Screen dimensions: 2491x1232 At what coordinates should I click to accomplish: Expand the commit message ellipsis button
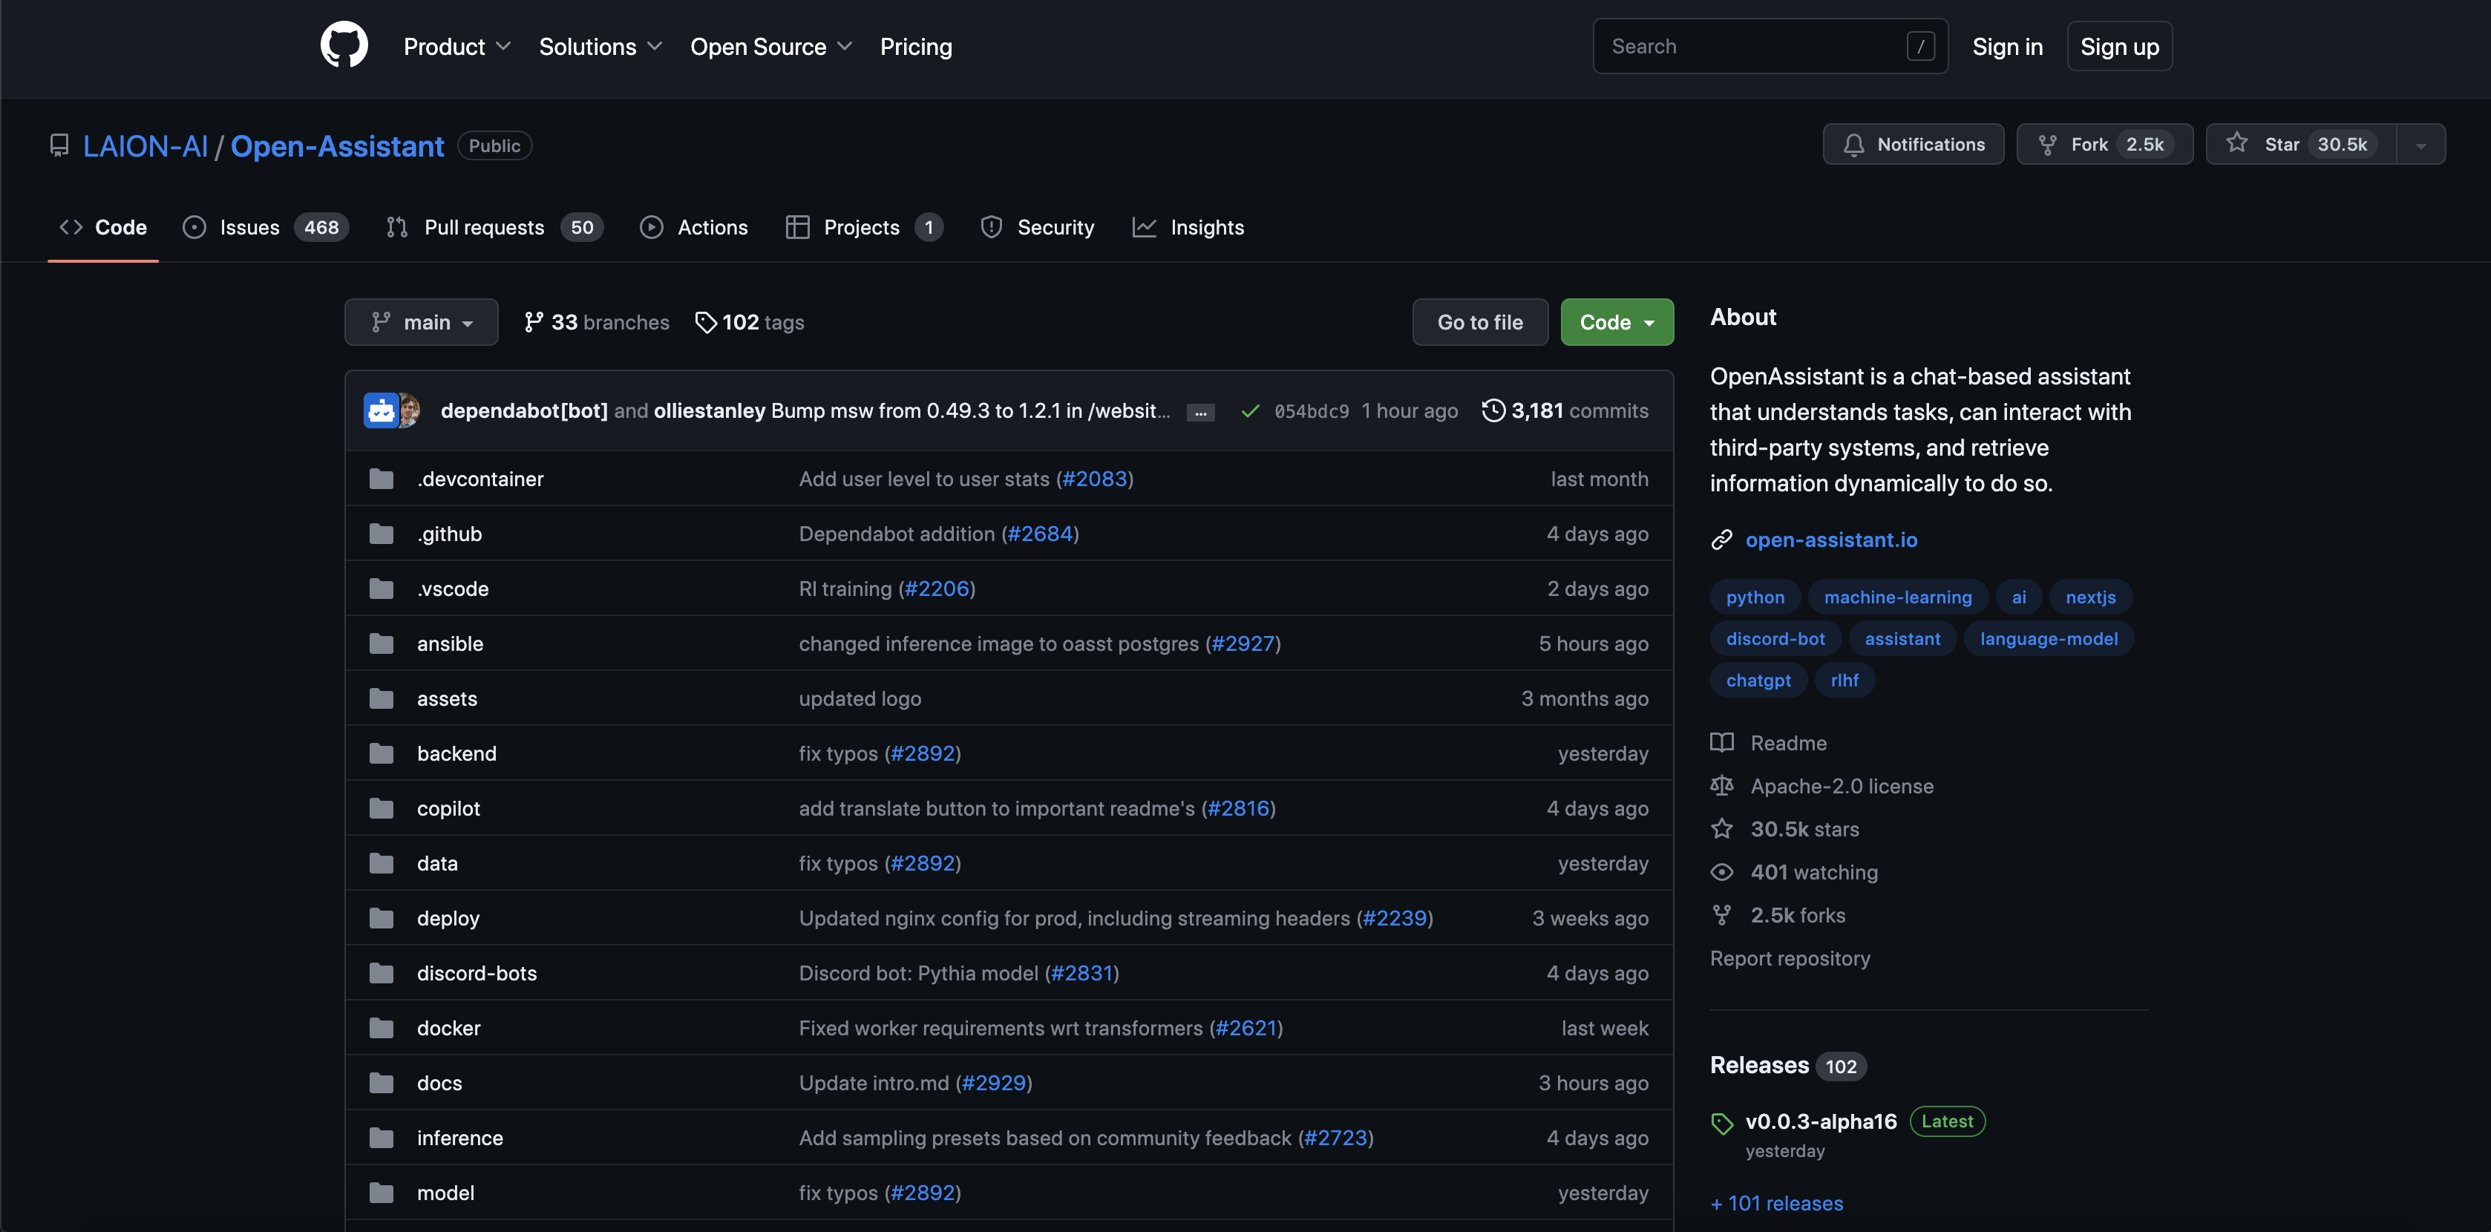click(x=1200, y=412)
